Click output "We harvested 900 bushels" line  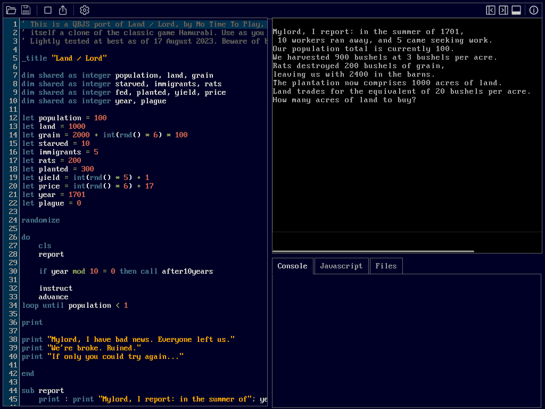pyautogui.click(x=385, y=57)
